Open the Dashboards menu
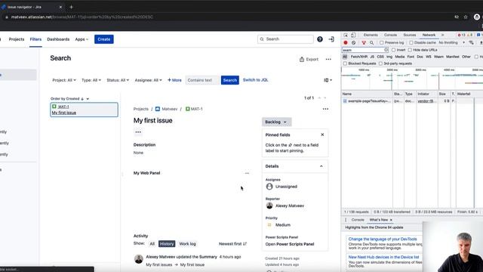Screen dimensions: 483x272 (58, 39)
